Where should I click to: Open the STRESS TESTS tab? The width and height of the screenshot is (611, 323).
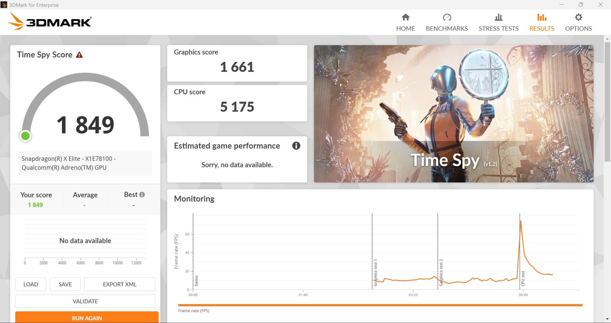pyautogui.click(x=498, y=22)
